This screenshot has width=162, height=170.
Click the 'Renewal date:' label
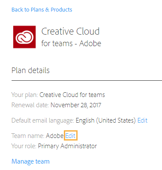click(x=30, y=105)
